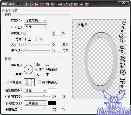Click the 效果图 ring preview image

coord(99,59)
